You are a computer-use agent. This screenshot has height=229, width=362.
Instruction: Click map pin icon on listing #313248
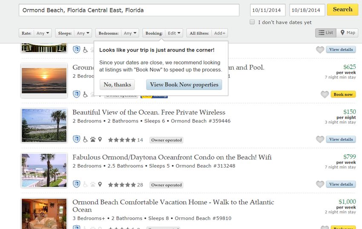coord(100,184)
